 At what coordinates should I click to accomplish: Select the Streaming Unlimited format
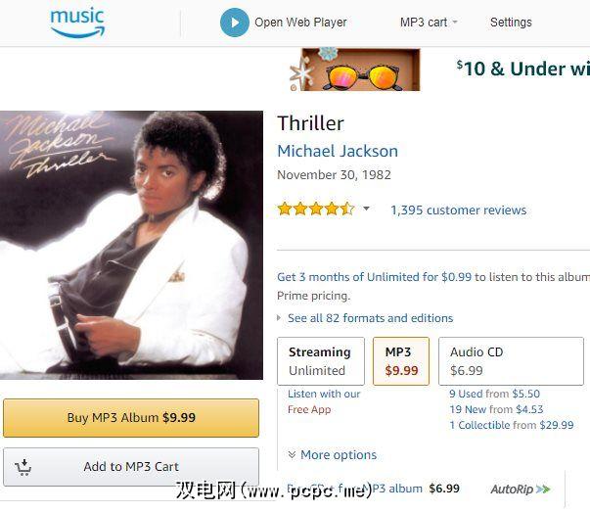pyautogui.click(x=321, y=361)
